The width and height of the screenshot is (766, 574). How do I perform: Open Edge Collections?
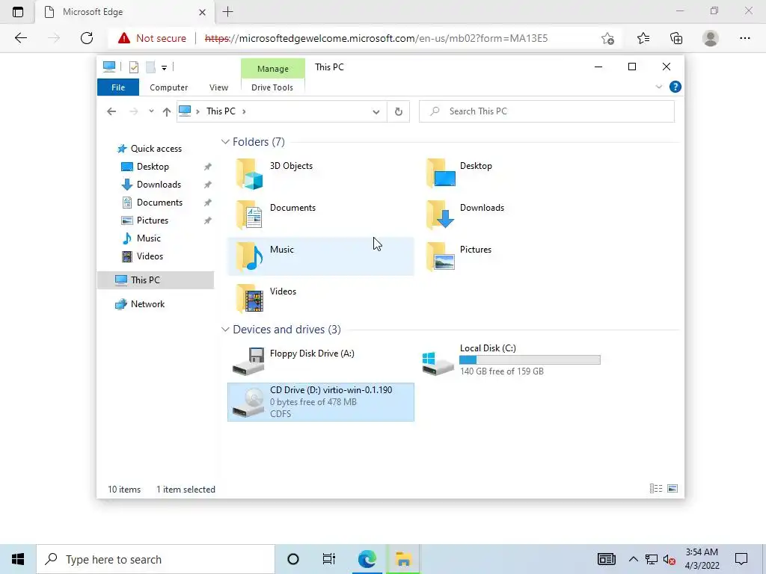[x=676, y=38]
